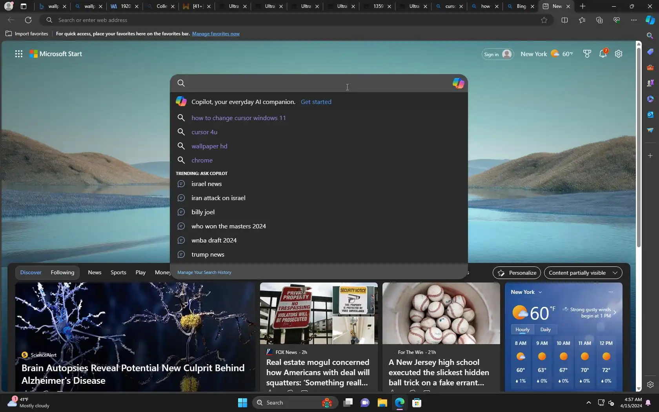The width and height of the screenshot is (659, 412).
Task: Switch to the Daily forecast view
Action: 545,330
